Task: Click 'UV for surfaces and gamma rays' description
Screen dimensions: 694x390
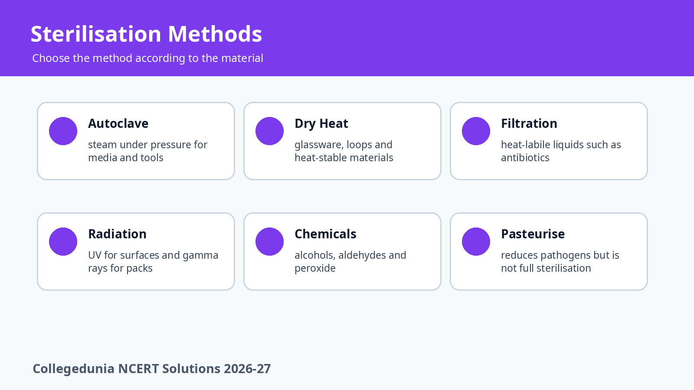Action: click(x=153, y=262)
